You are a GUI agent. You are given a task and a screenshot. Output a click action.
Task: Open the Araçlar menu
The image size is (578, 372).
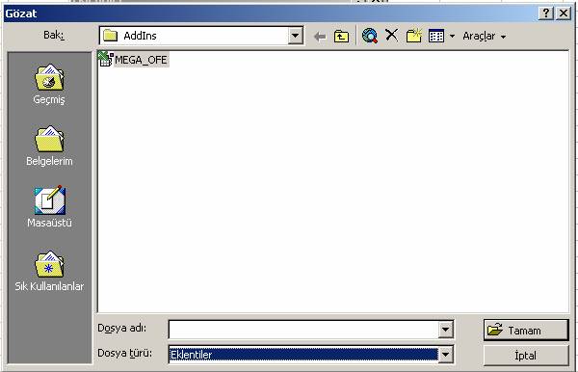click(x=484, y=36)
